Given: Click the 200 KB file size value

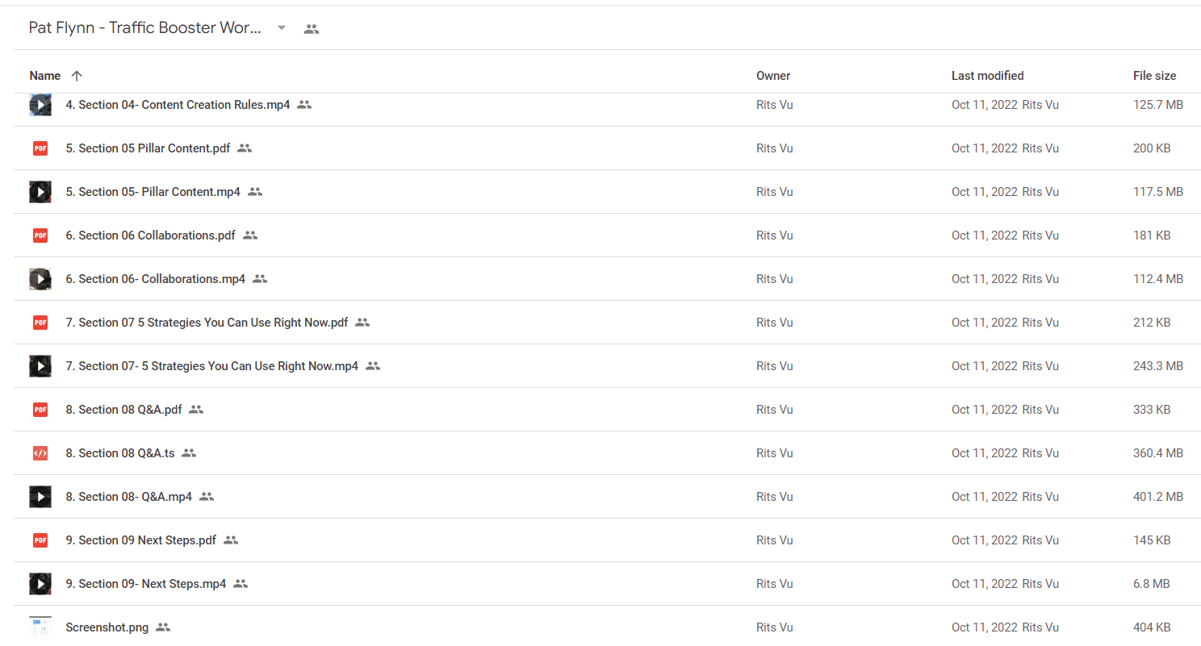Looking at the screenshot, I should click(1152, 148).
